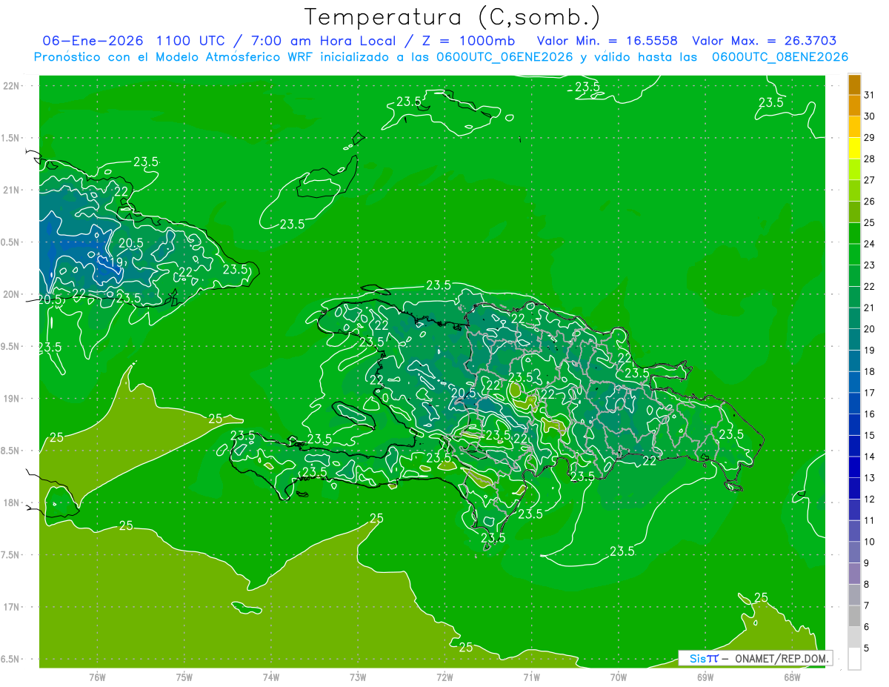Click the 21N latitude axis label
The width and height of the screenshot is (889, 687).
click(x=12, y=190)
